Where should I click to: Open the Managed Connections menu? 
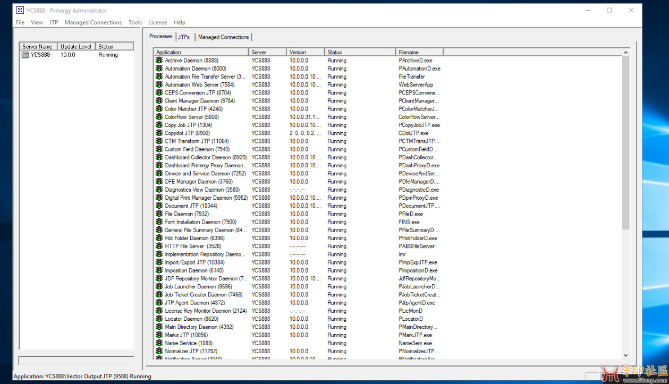(93, 22)
